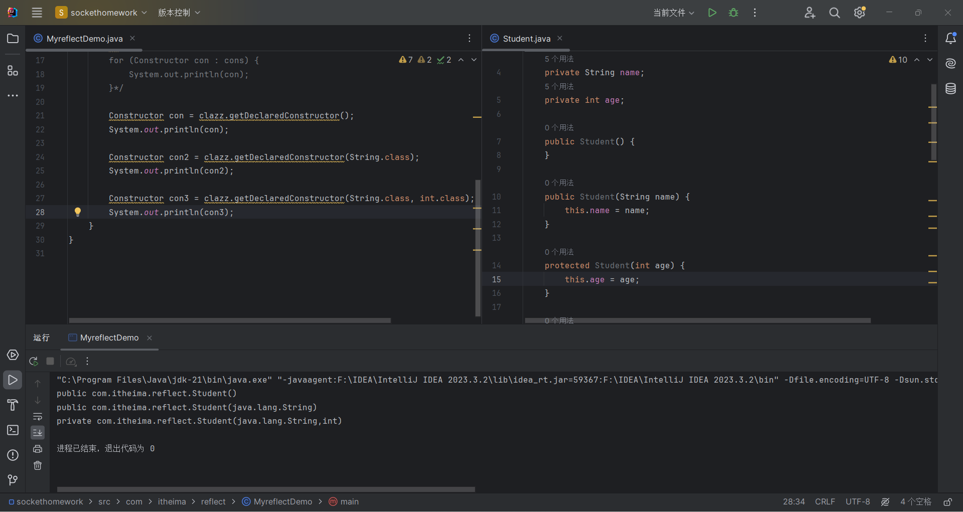963x512 pixels.
Task: Run the current file with green play button
Action: 712,13
